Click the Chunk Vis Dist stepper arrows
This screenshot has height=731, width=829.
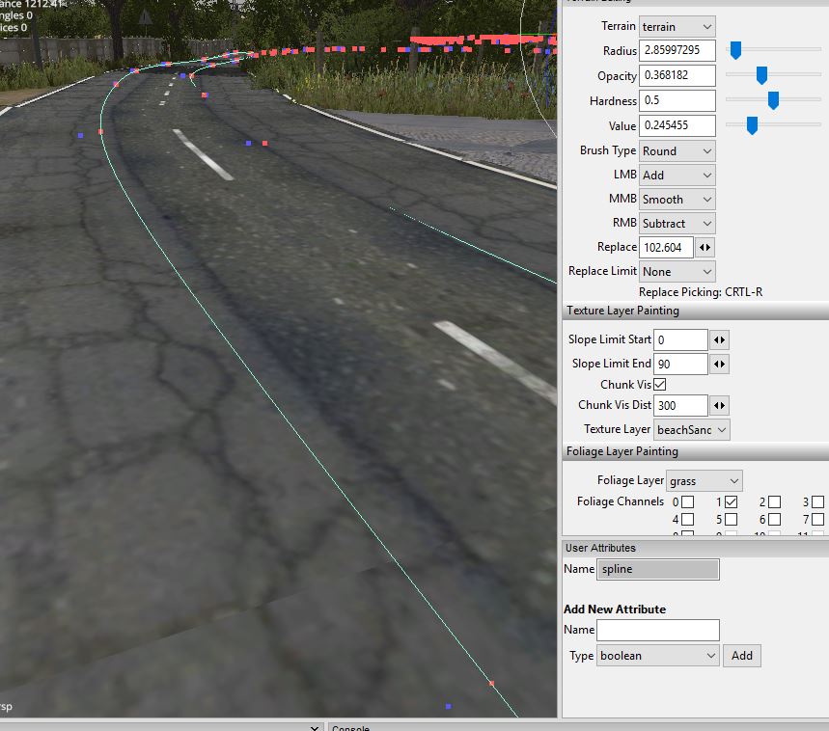click(x=719, y=405)
